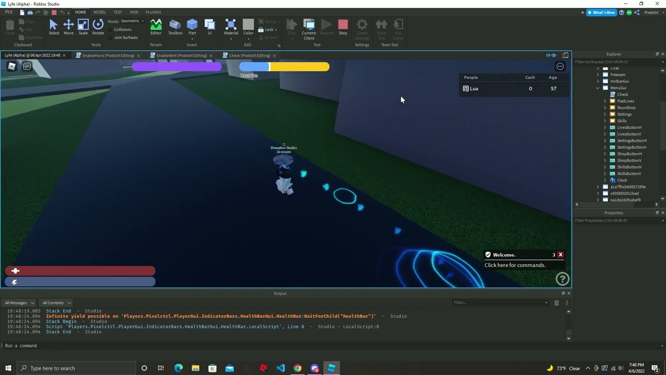Open the Toolbox panel

(x=175, y=27)
